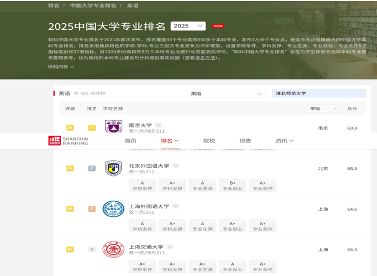Click Beijing Foreign Studies University's logo
The image size is (377, 276).
[113, 168]
